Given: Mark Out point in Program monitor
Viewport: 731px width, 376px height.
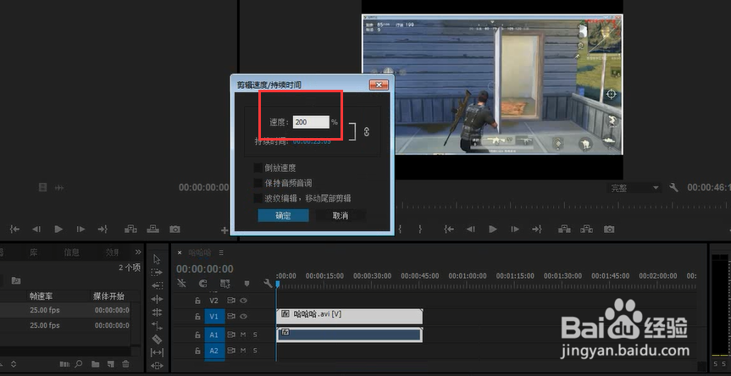Looking at the screenshot, I should (420, 229).
